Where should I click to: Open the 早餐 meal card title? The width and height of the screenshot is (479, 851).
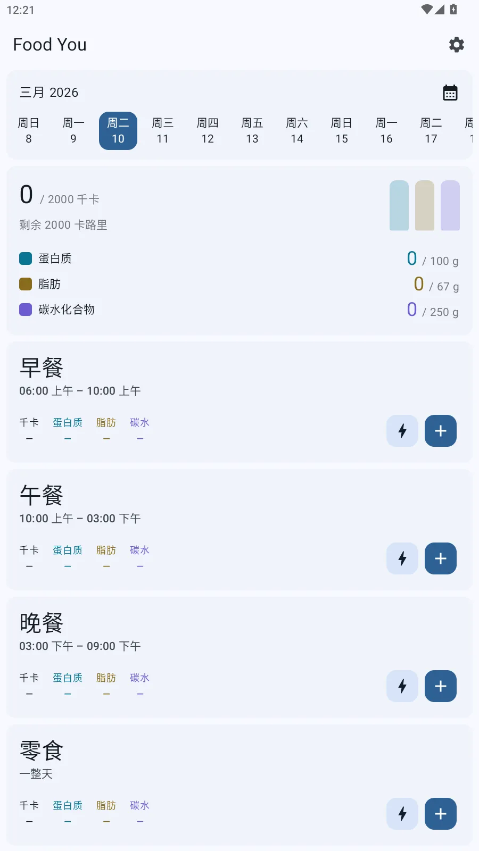point(42,368)
